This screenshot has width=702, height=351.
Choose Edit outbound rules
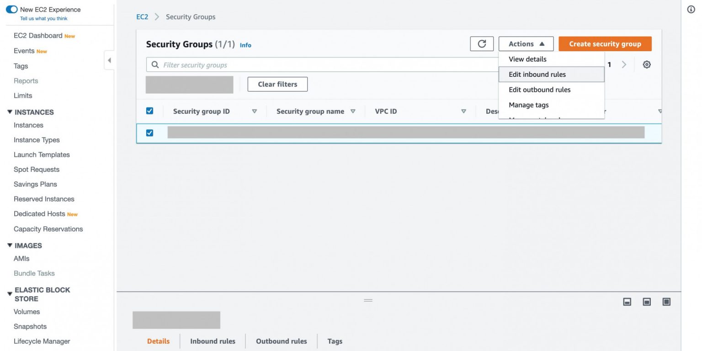coord(552,90)
